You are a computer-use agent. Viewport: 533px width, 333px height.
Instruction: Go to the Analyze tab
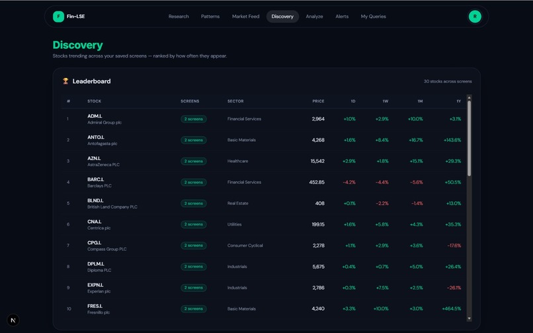coord(314,17)
